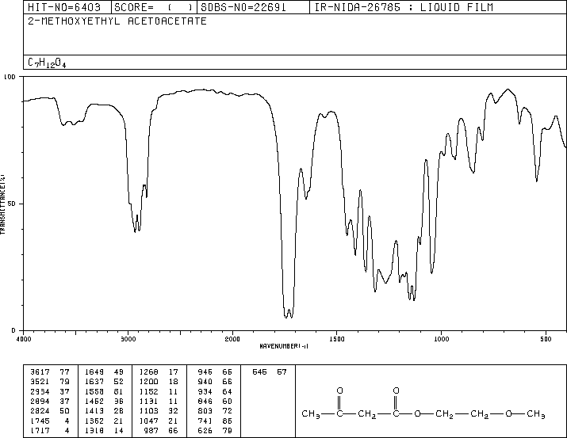Click the 100 tick on transmittance axis
Viewport: 567px width, 438px height.
(10, 77)
